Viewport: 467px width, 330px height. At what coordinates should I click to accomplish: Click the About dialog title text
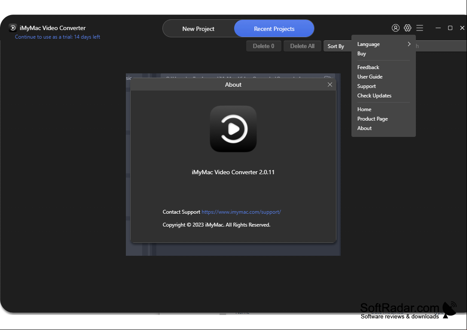tap(233, 85)
